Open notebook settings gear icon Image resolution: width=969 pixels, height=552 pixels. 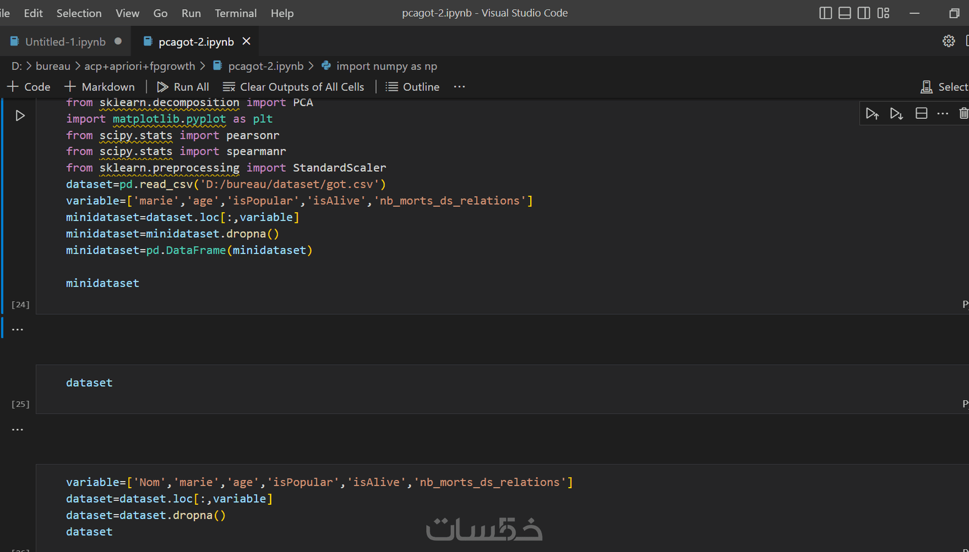pos(948,41)
